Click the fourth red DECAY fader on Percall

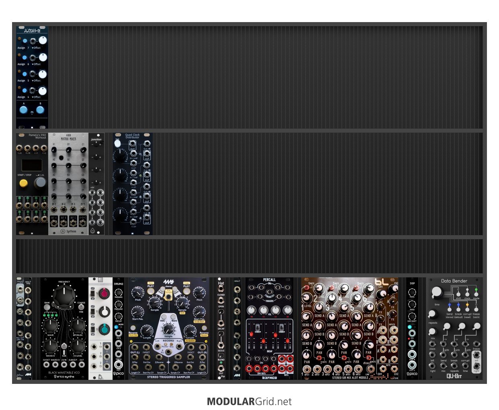pos(287,340)
